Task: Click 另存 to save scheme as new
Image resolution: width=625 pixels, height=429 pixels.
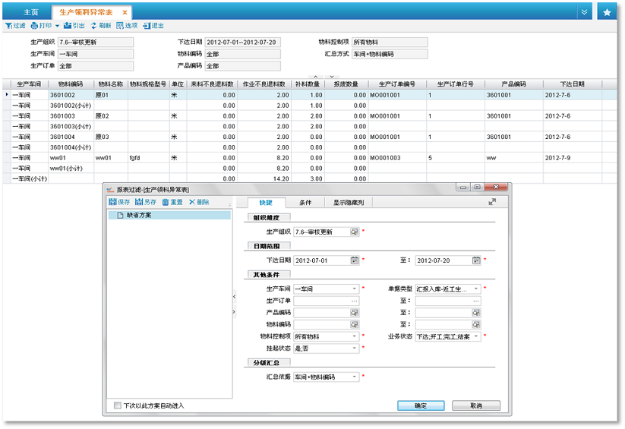Action: tap(139, 202)
